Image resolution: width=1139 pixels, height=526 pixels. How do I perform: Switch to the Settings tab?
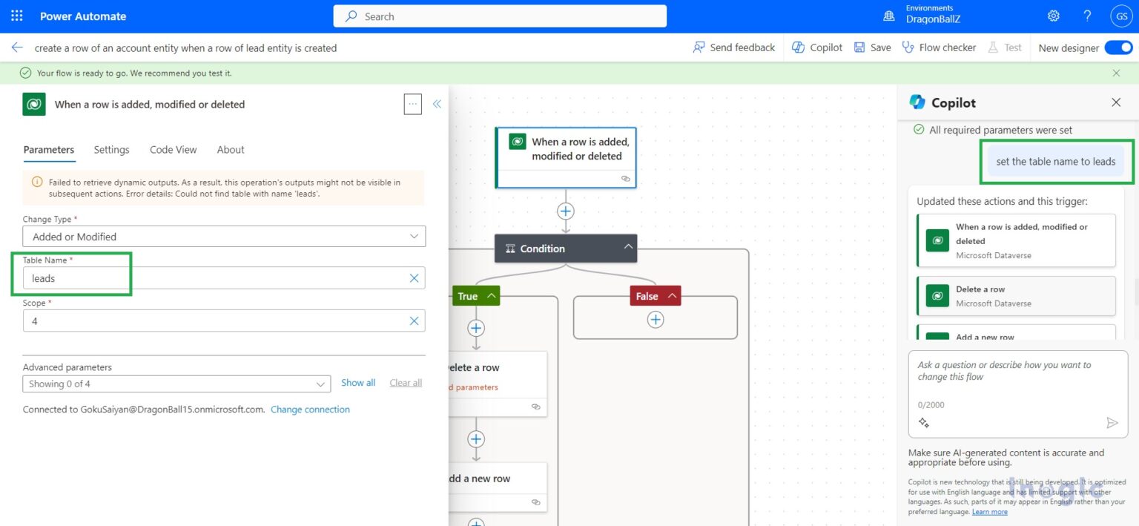coord(111,150)
